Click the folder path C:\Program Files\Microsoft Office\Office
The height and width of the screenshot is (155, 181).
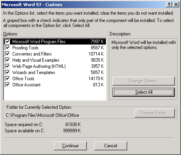42,115
